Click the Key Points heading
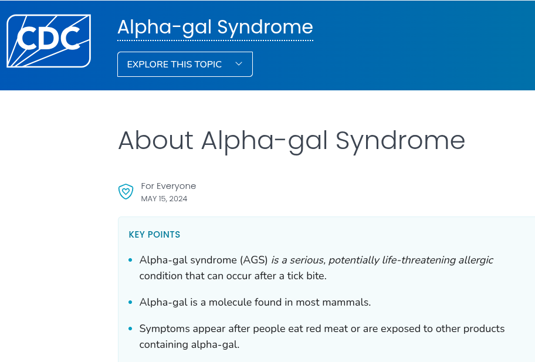 point(154,235)
